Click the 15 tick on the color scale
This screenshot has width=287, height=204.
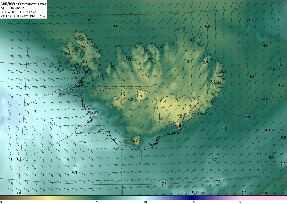[193, 202]
